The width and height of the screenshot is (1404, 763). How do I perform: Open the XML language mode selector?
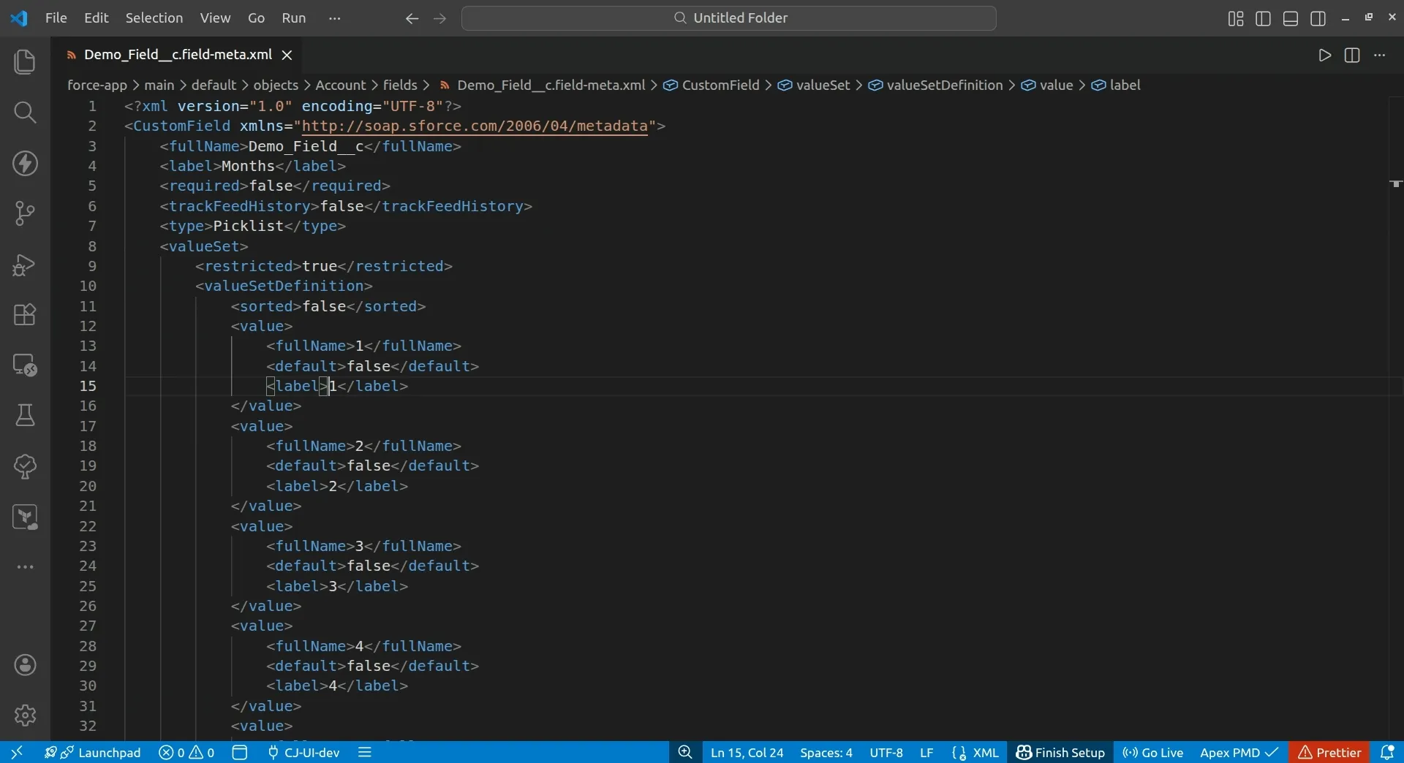tap(985, 753)
